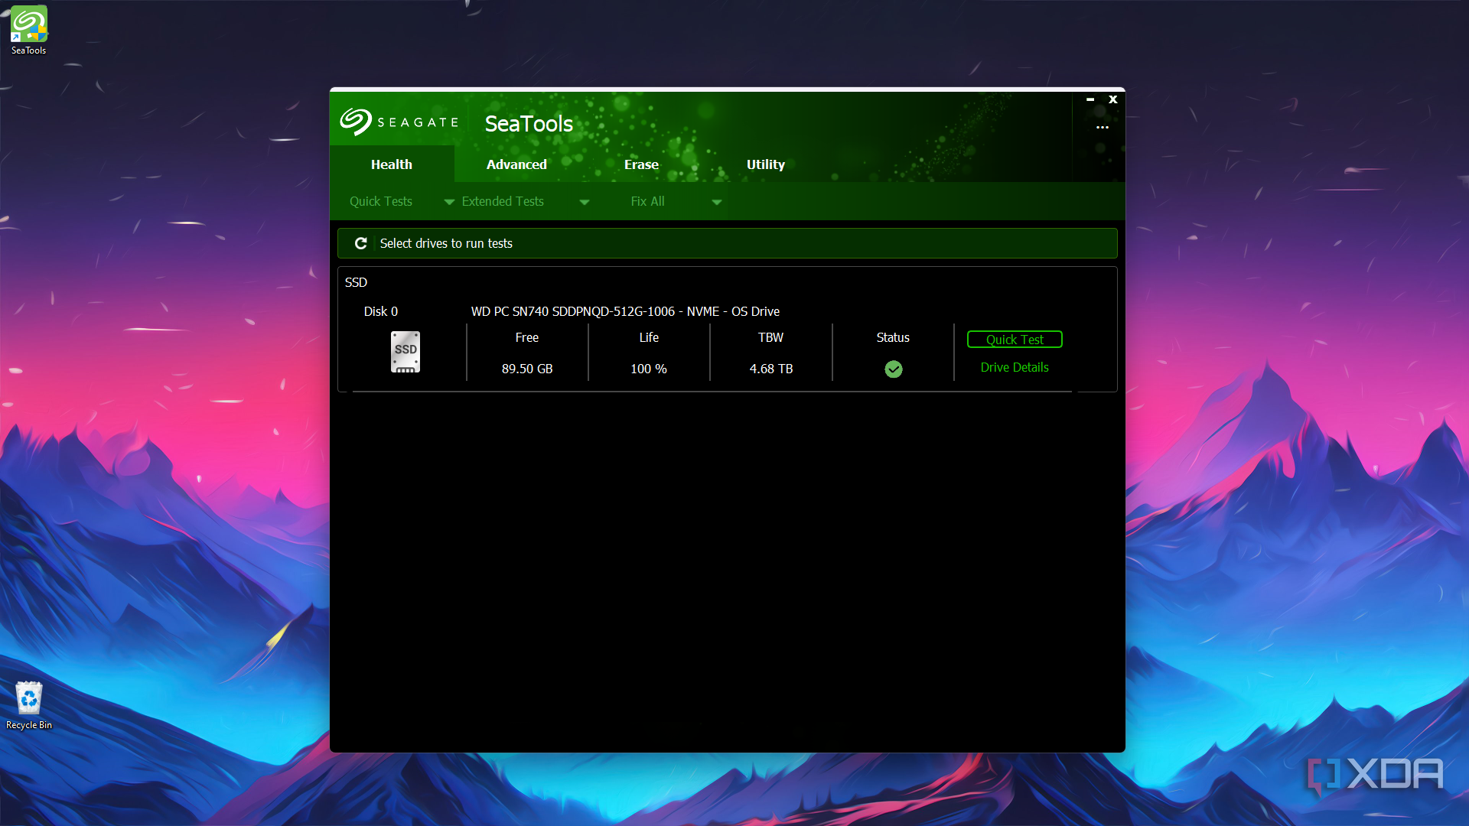Click the Disk 0 label
The image size is (1469, 826).
click(x=381, y=311)
